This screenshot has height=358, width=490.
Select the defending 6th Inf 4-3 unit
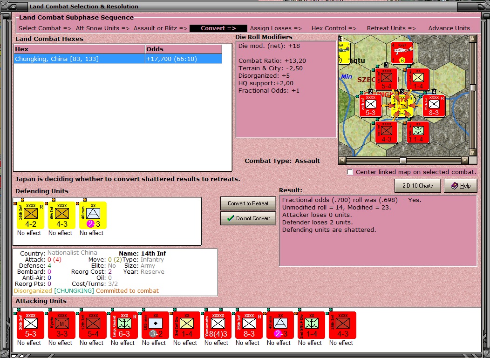point(61,215)
